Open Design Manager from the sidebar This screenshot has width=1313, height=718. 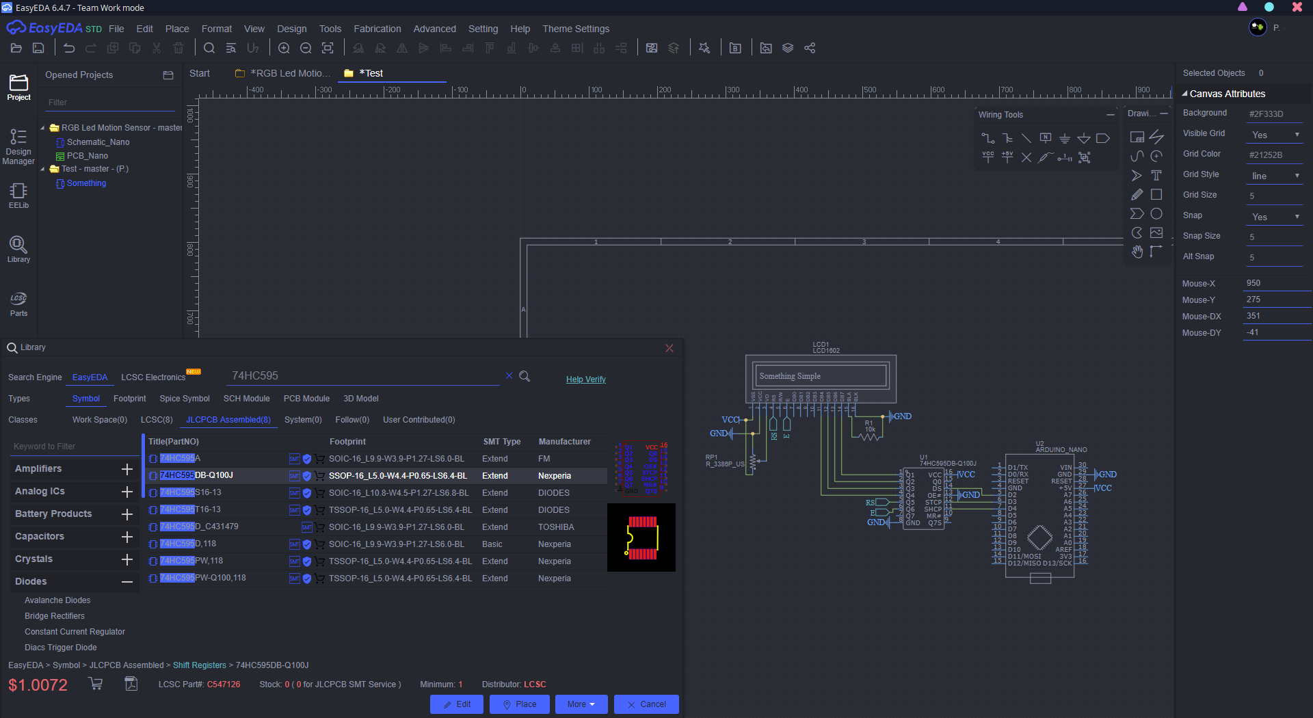point(18,147)
